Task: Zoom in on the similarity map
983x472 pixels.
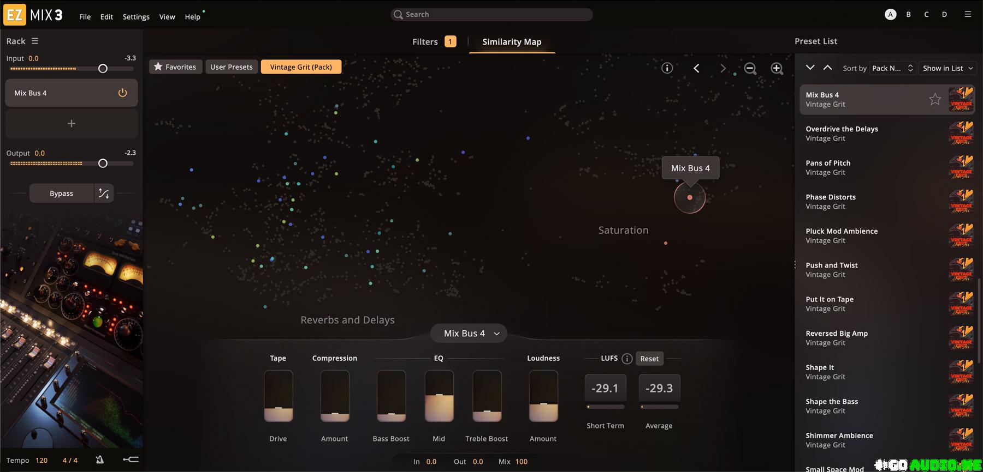Action: [x=777, y=68]
